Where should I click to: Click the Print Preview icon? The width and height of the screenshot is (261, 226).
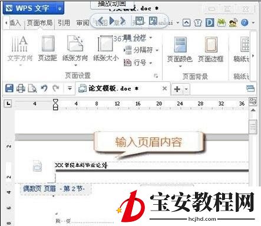point(32,89)
